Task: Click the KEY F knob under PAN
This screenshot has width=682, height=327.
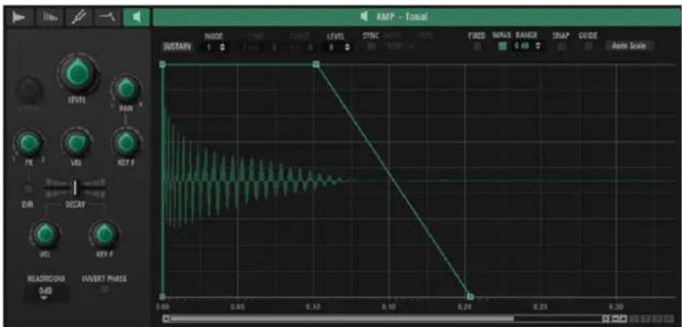Action: click(126, 144)
